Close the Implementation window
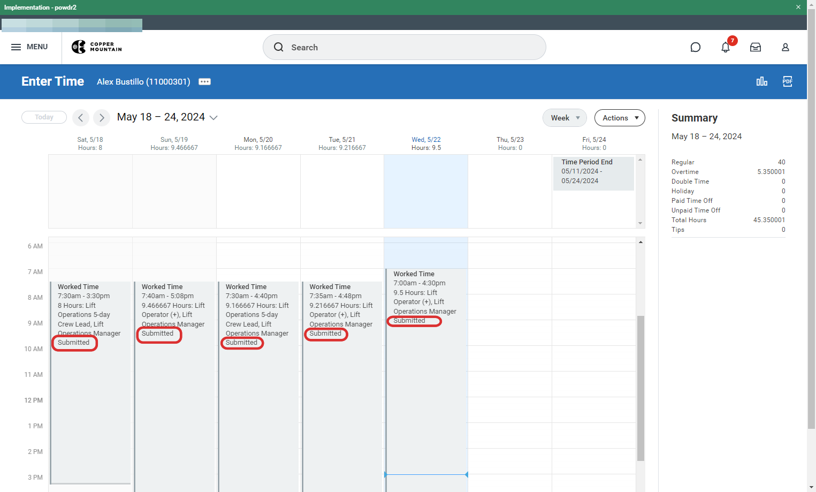This screenshot has height=492, width=816. 798,7
